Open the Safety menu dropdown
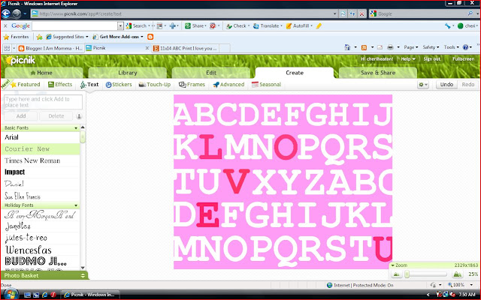 (x=431, y=47)
